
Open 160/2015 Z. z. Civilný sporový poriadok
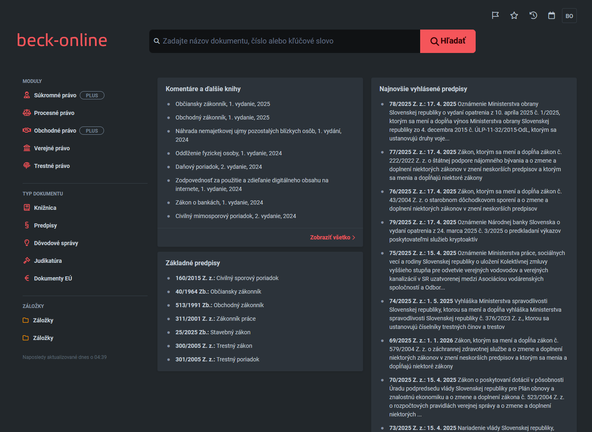click(x=227, y=278)
